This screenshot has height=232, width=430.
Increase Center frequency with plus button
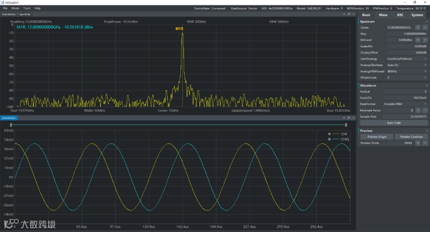(x=418, y=27)
